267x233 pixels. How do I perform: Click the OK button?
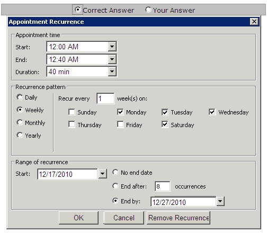click(78, 218)
